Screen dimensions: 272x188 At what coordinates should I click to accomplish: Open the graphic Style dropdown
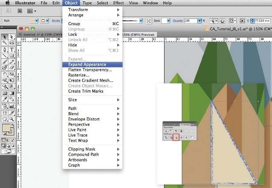[x=168, y=21]
